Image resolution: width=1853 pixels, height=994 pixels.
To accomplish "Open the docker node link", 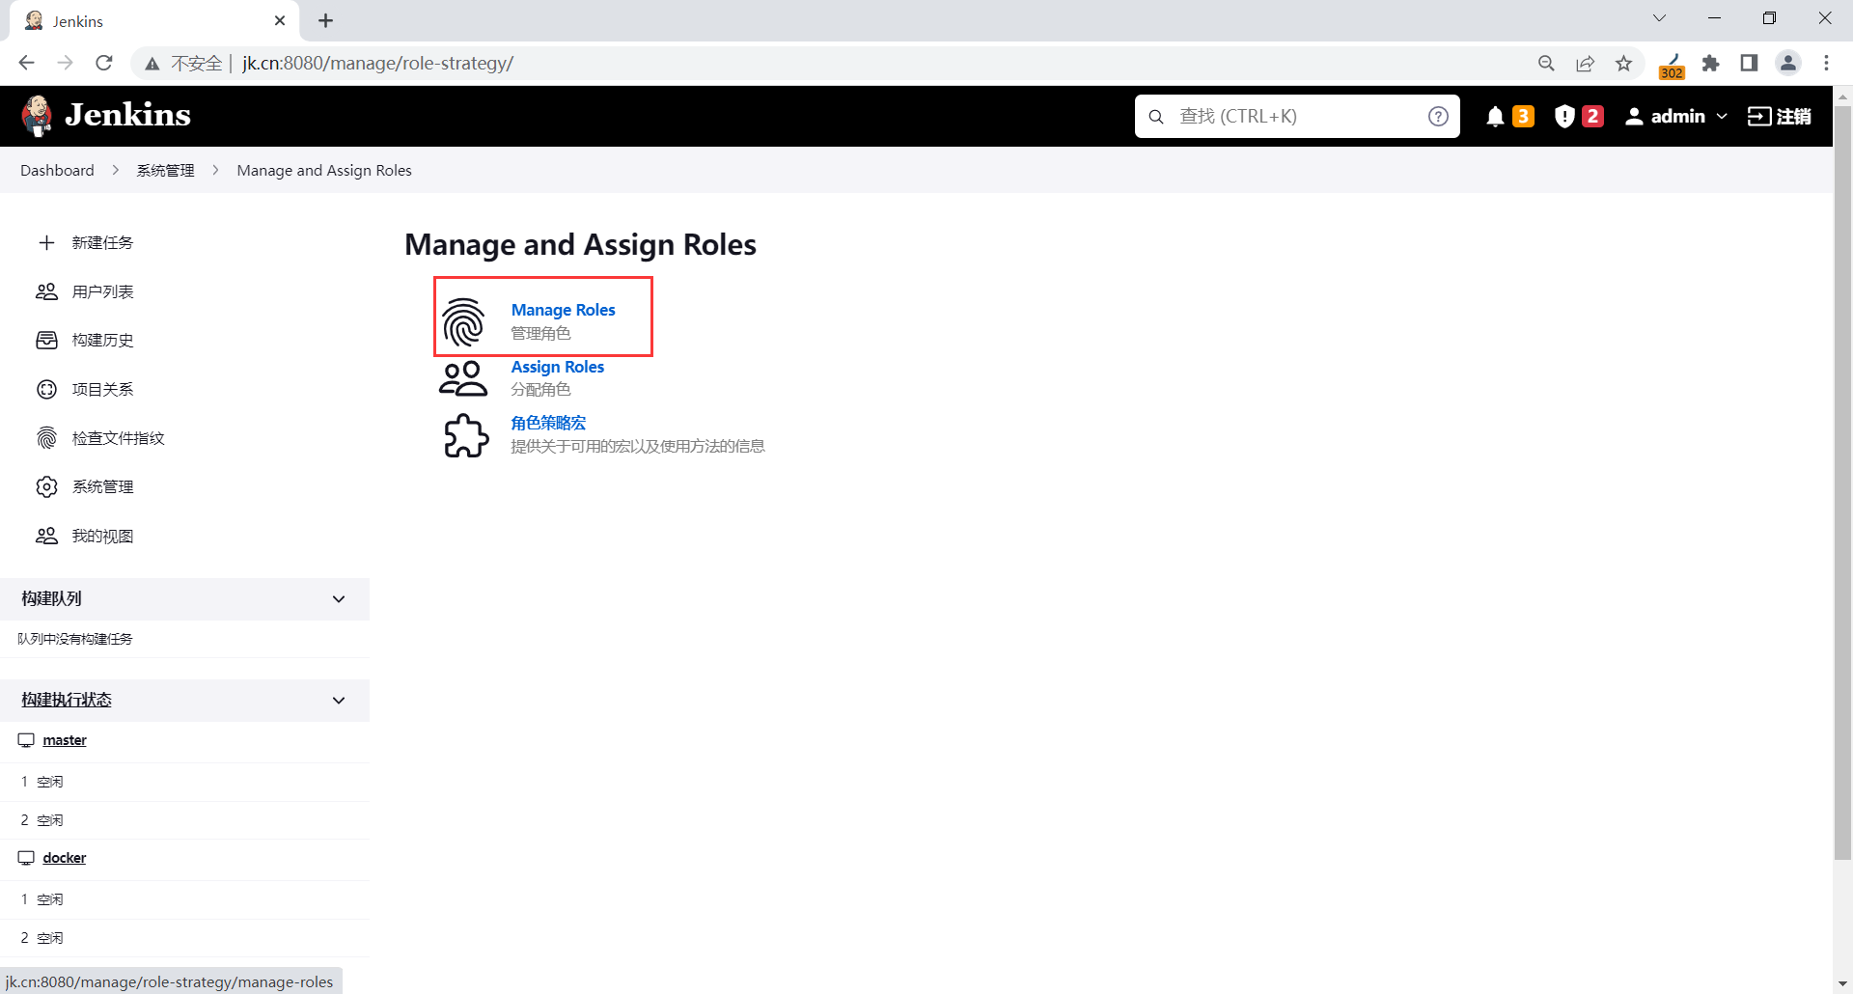I will point(65,858).
